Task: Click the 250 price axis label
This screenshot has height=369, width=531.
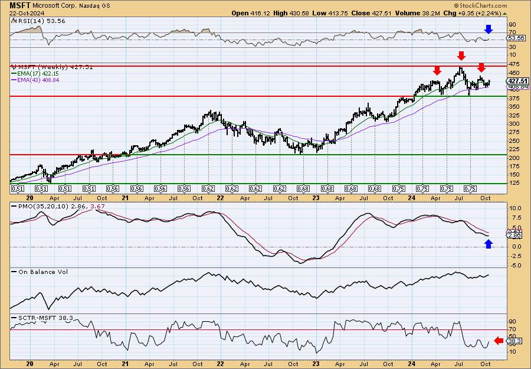Action: click(513, 141)
